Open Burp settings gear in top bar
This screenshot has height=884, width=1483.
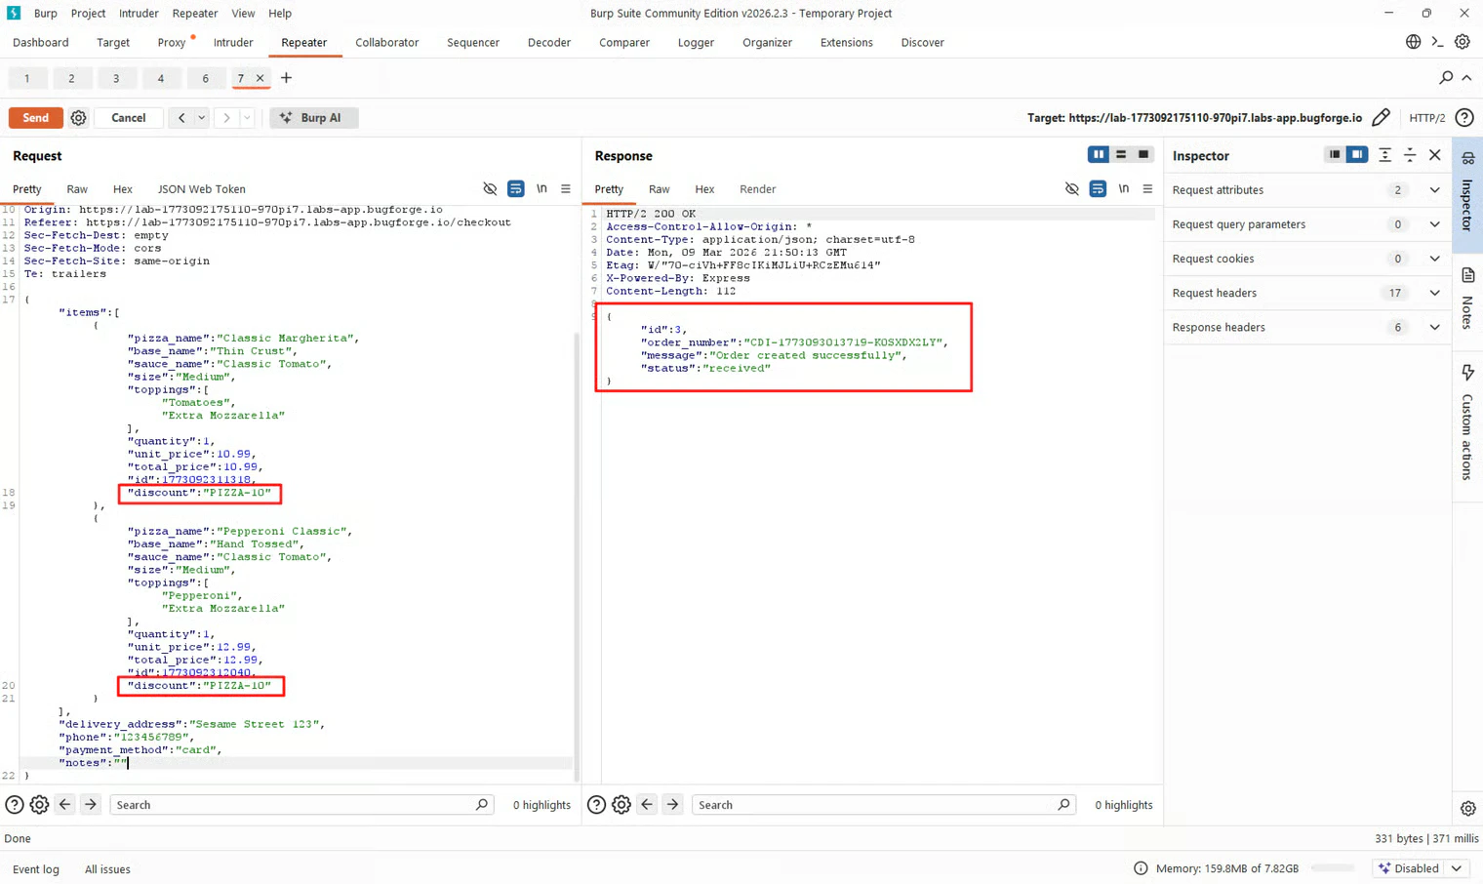pyautogui.click(x=1462, y=42)
